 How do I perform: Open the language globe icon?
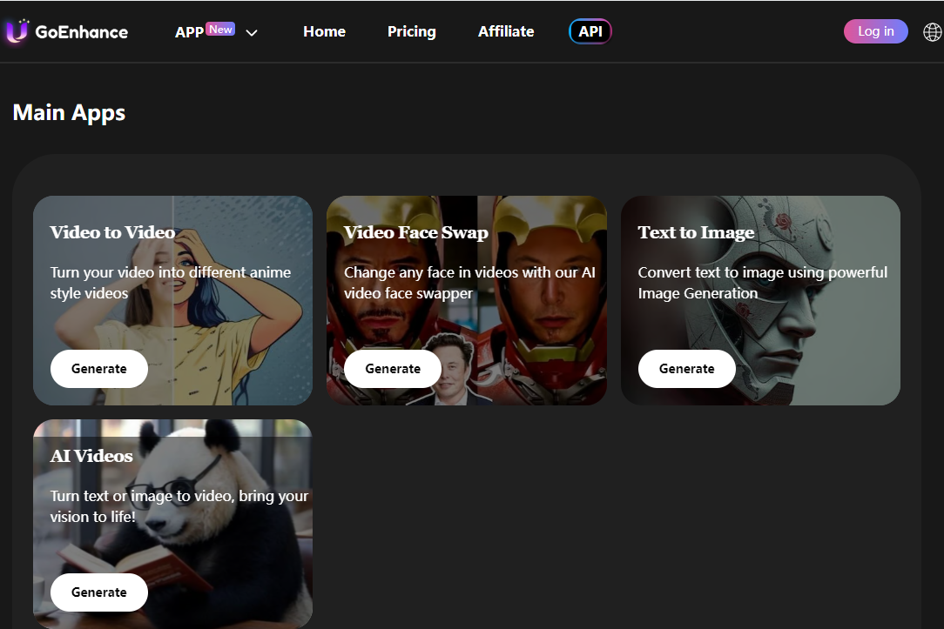click(x=933, y=32)
